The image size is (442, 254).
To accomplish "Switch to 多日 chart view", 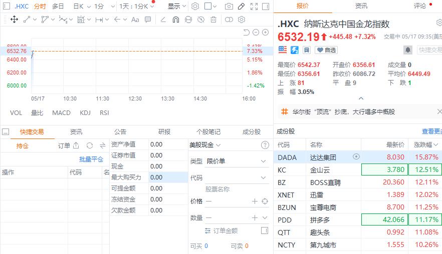I will click(x=58, y=6).
